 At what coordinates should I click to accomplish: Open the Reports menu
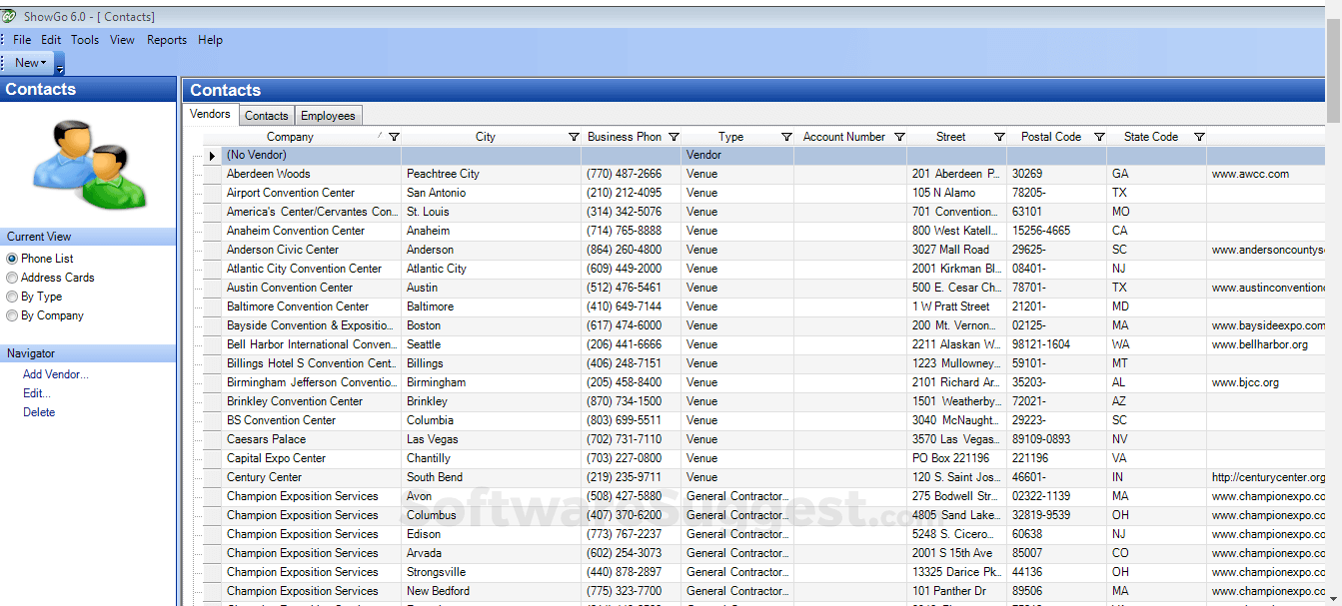click(166, 40)
